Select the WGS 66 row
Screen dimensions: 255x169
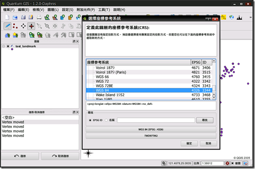click(x=149, y=77)
